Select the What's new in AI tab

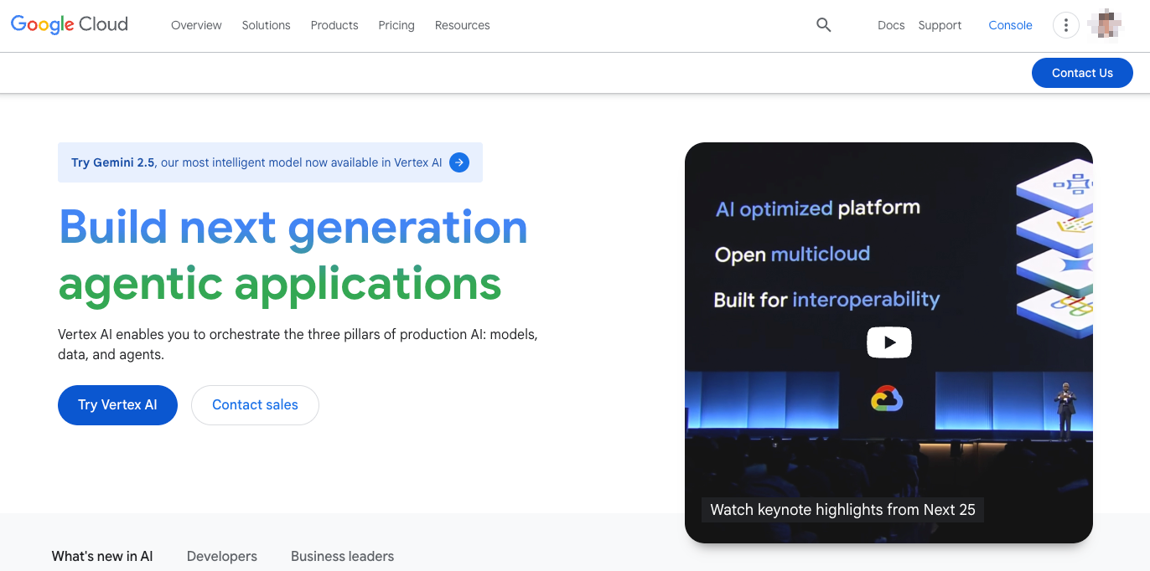point(102,556)
